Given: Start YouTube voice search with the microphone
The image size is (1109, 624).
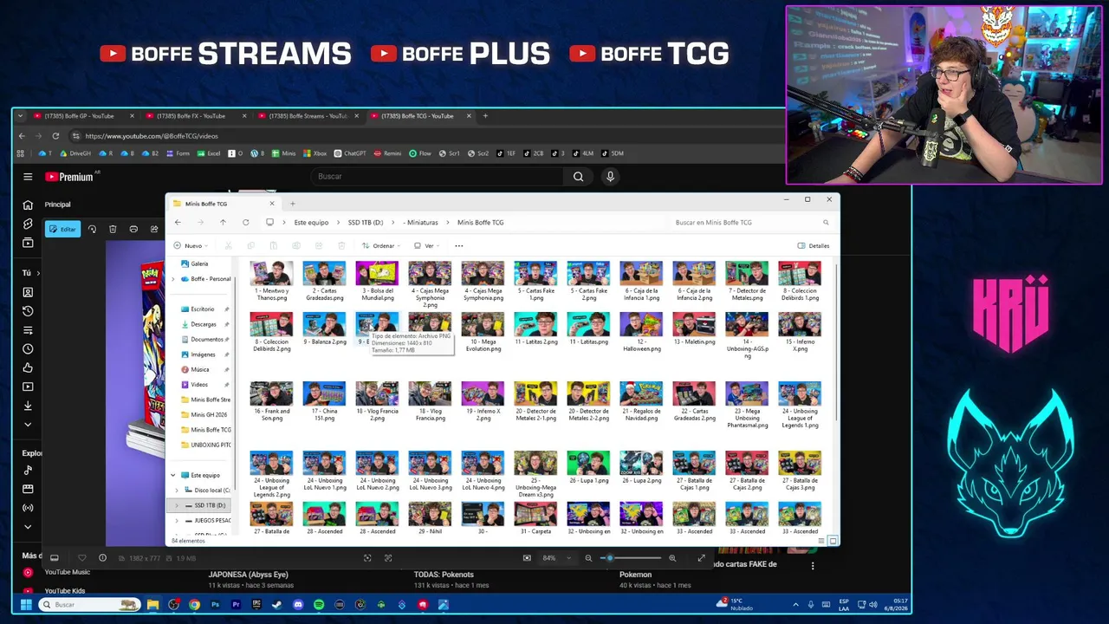Looking at the screenshot, I should click(x=610, y=177).
